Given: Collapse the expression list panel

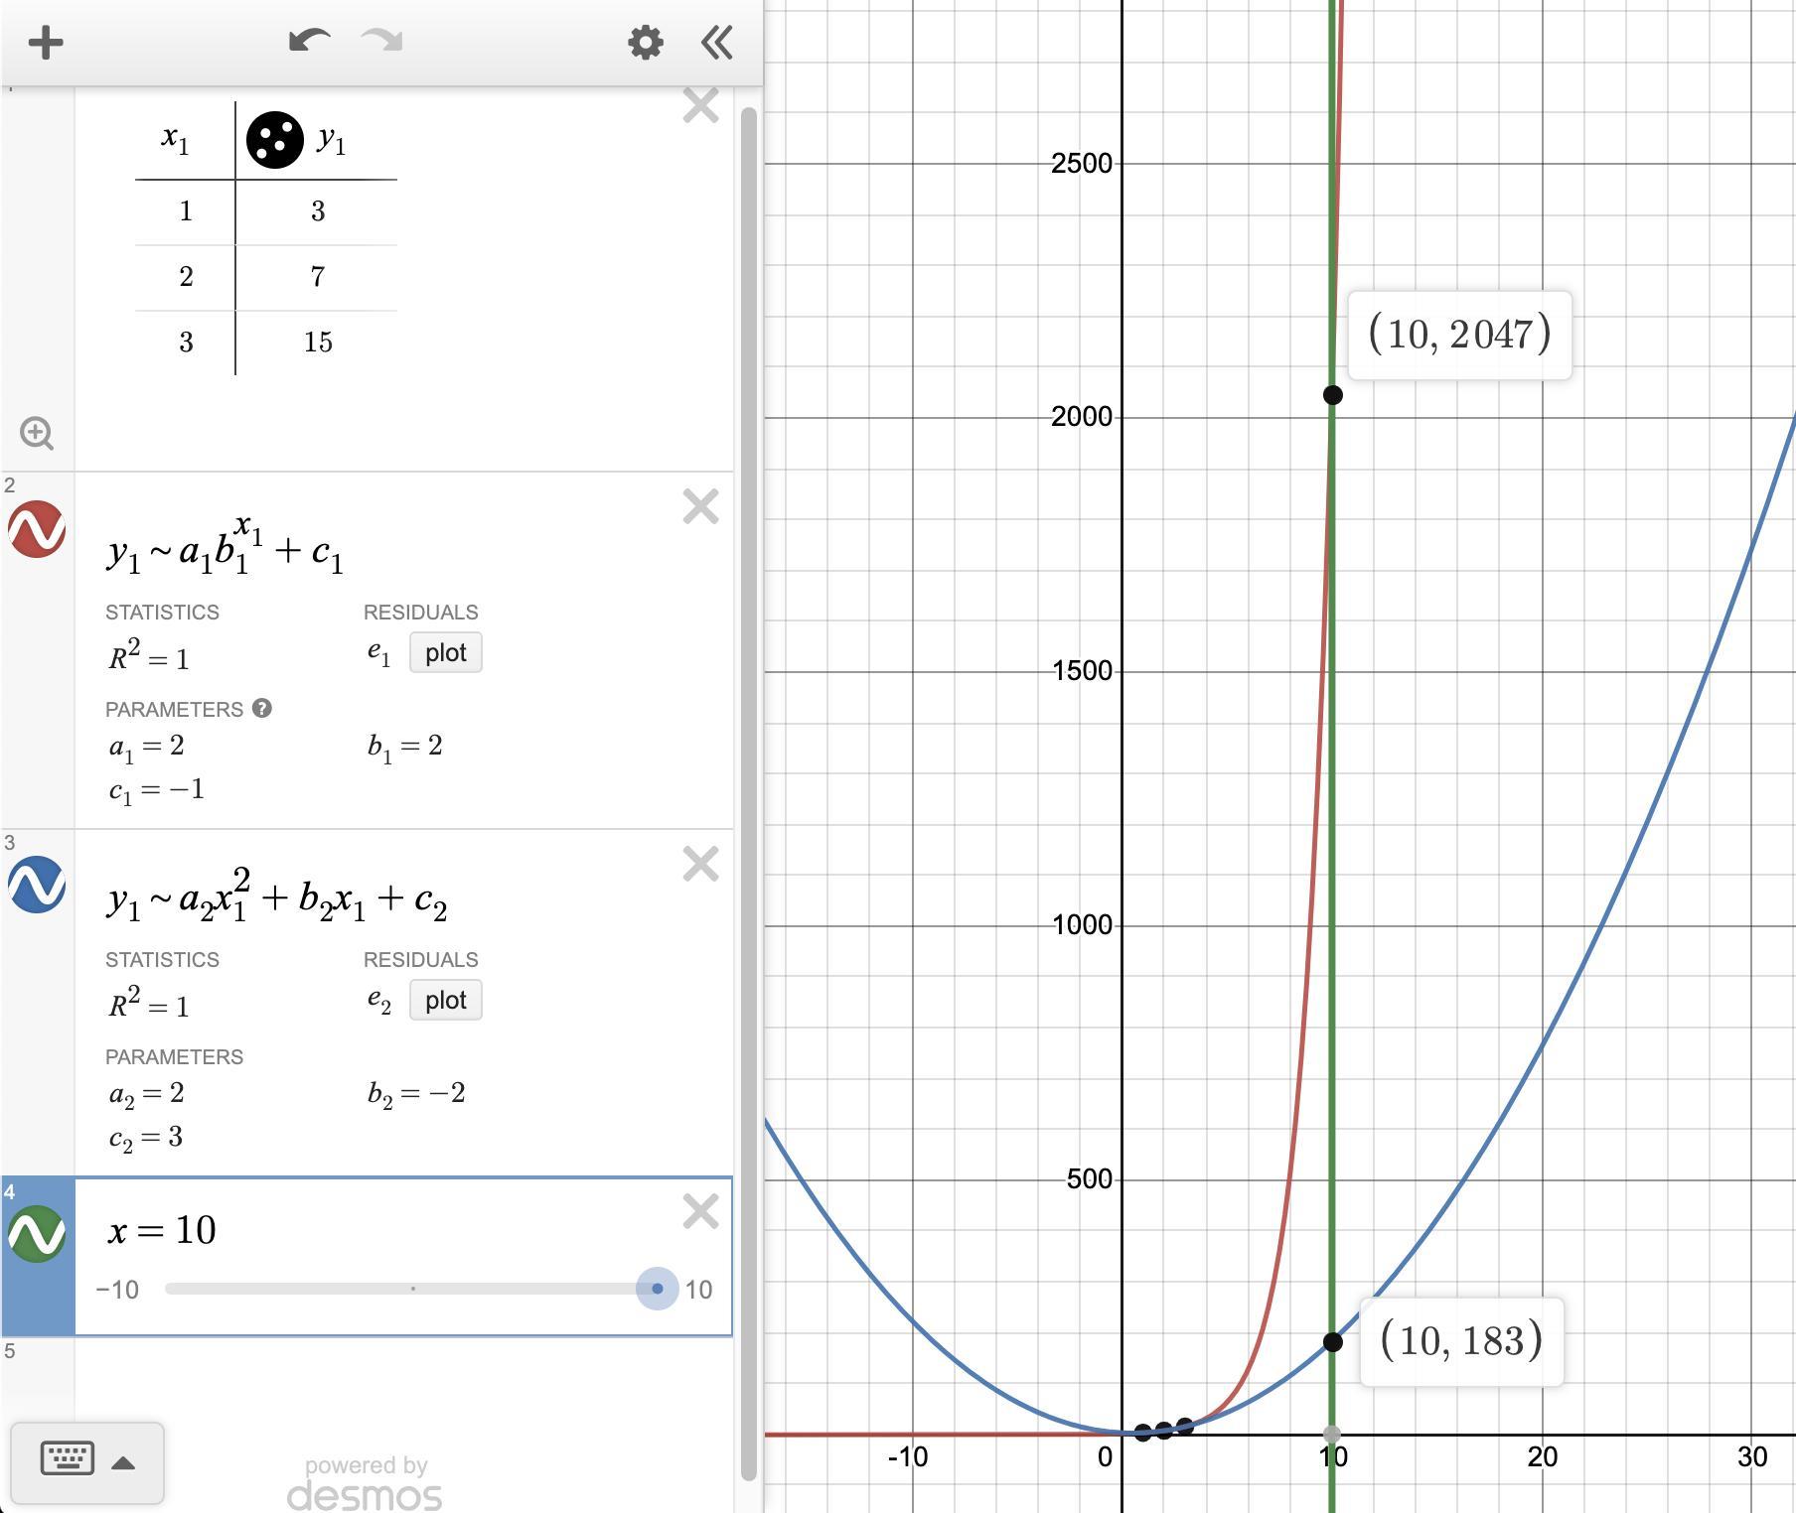Looking at the screenshot, I should [717, 43].
